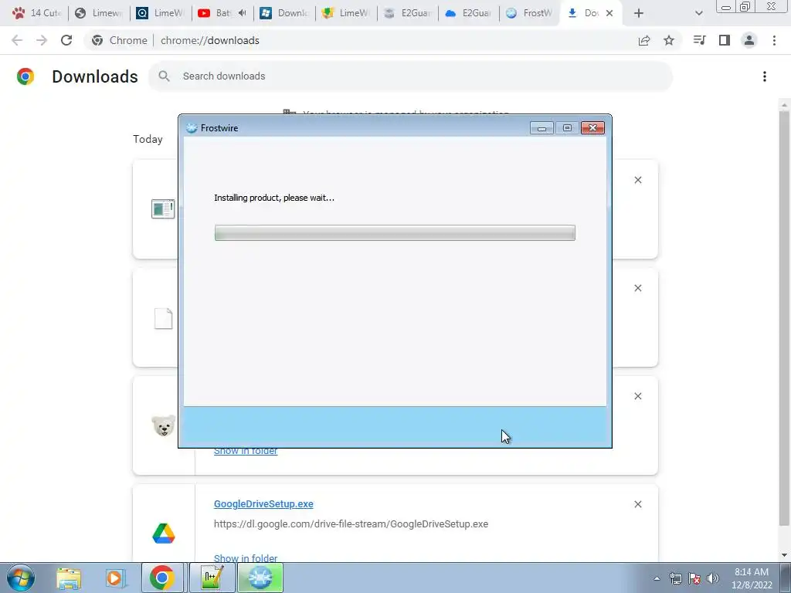
Task: Minimize the Frostwire installer window
Action: click(541, 128)
